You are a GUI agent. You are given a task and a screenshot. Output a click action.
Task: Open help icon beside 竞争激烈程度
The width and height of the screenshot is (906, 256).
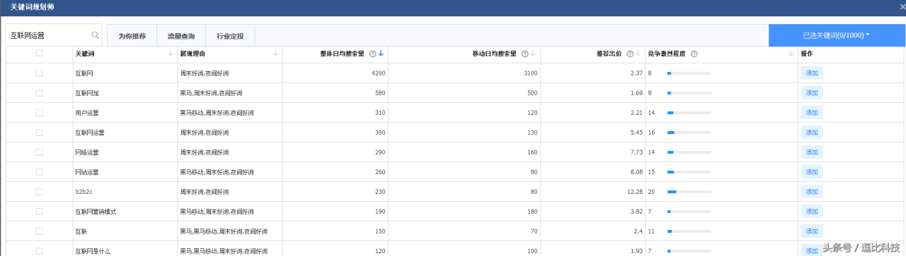click(x=694, y=54)
